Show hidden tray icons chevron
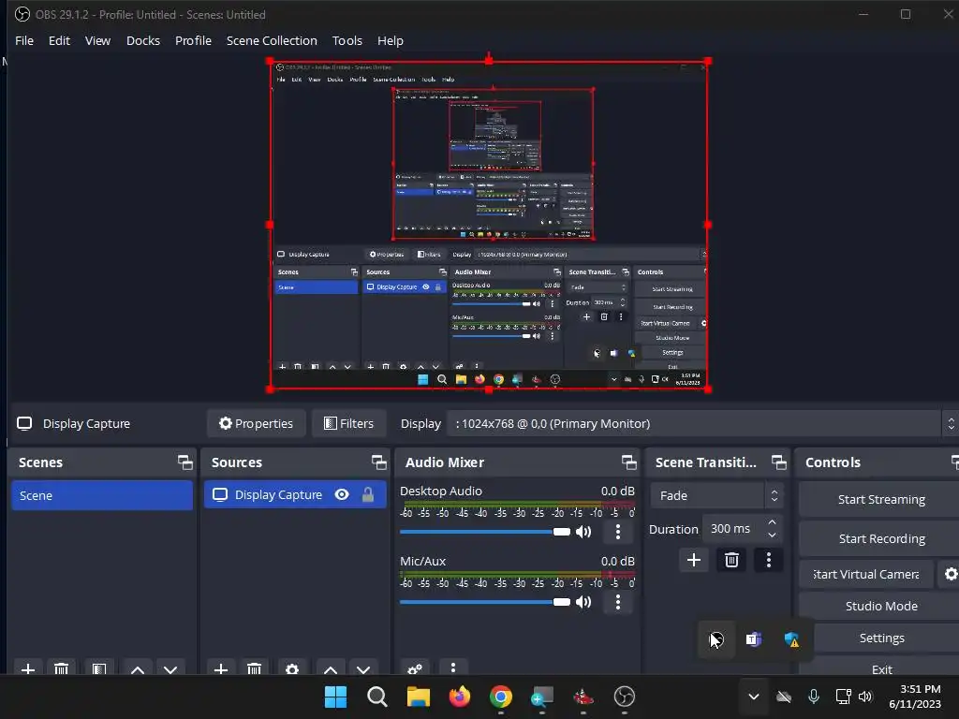 click(754, 697)
